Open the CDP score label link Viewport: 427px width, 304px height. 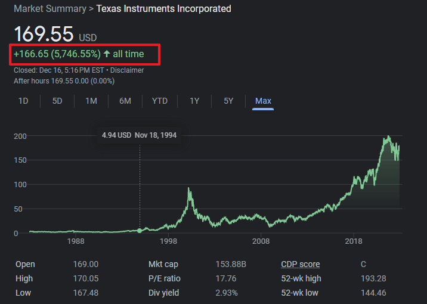point(300,264)
